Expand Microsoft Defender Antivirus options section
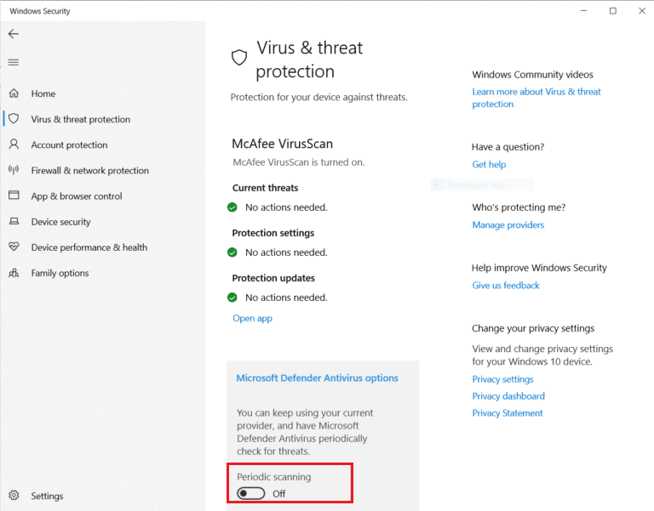The image size is (654, 511). tap(317, 378)
